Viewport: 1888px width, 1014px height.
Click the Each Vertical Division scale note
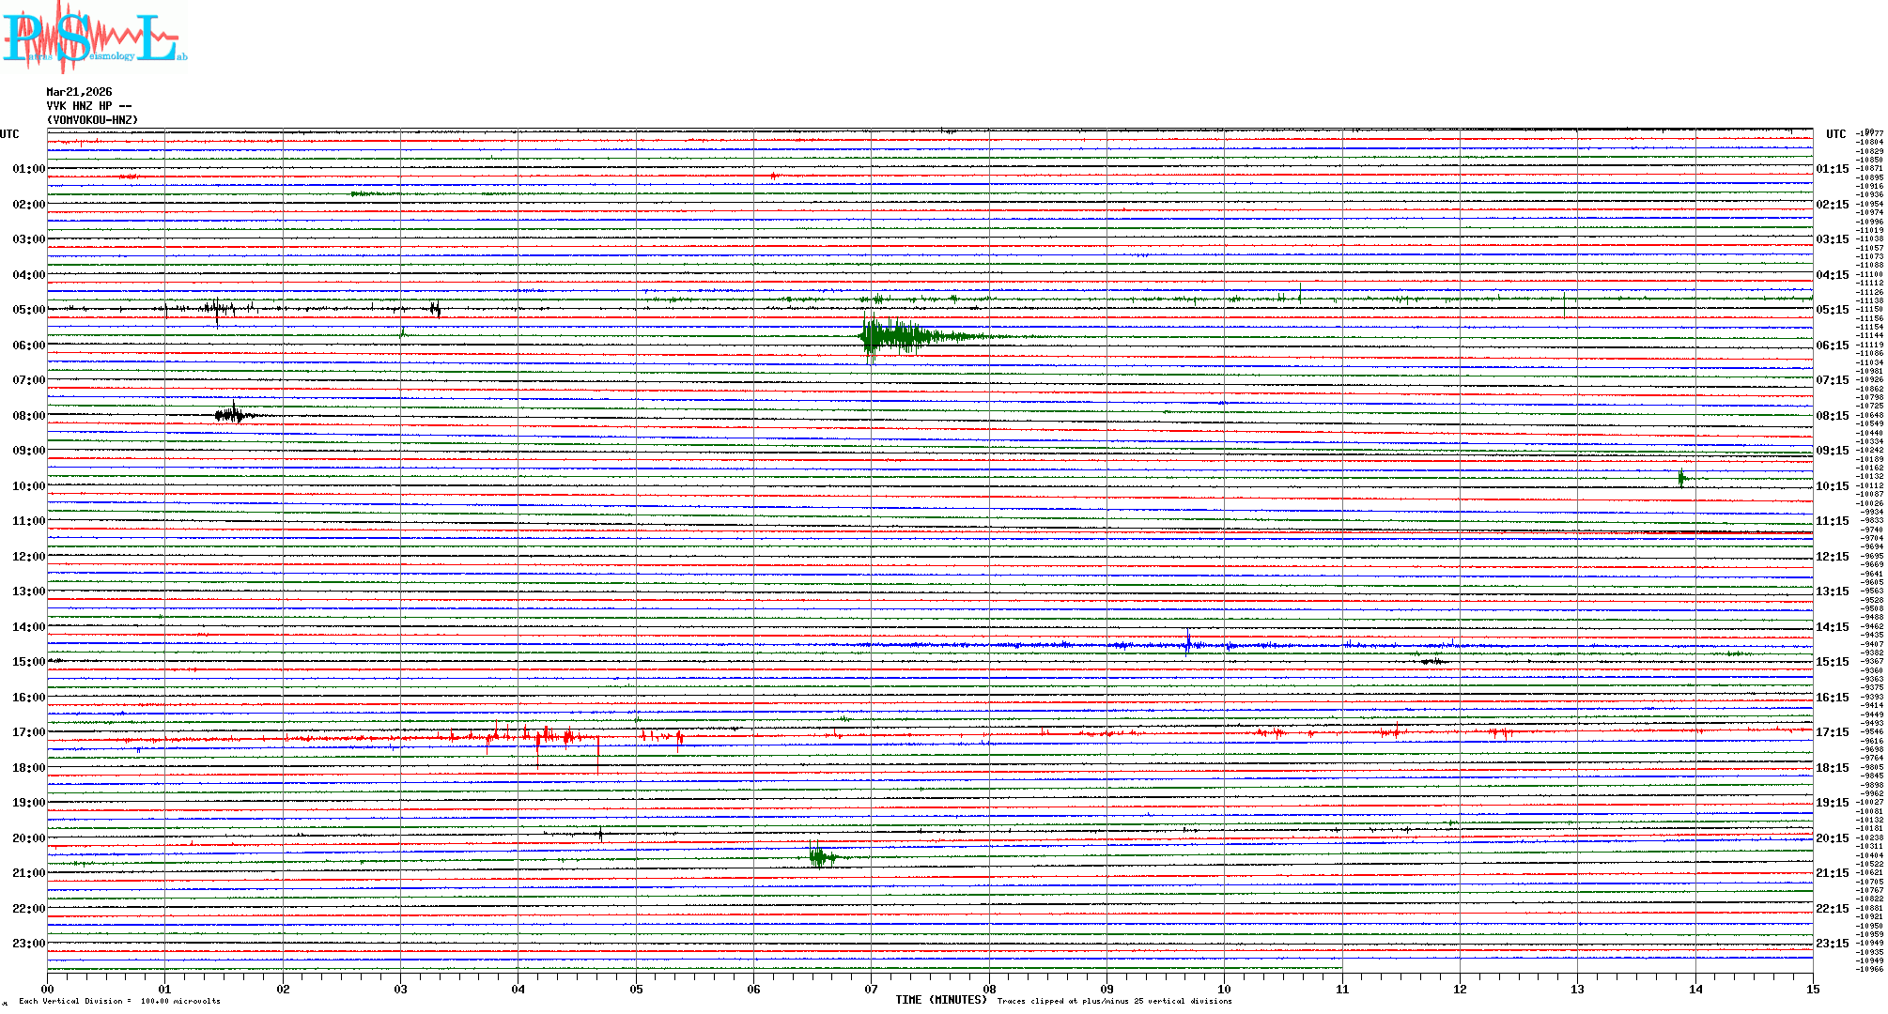[119, 1001]
